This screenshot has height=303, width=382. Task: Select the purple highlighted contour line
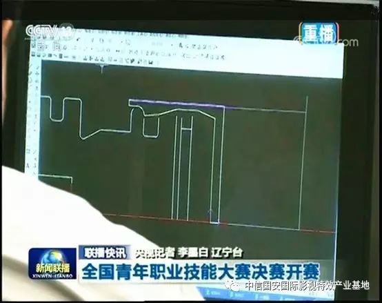(177, 103)
